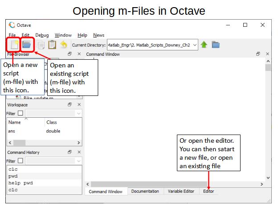278x215 pixels.
Task: Browse directories with the folder icon
Action: pos(216,45)
